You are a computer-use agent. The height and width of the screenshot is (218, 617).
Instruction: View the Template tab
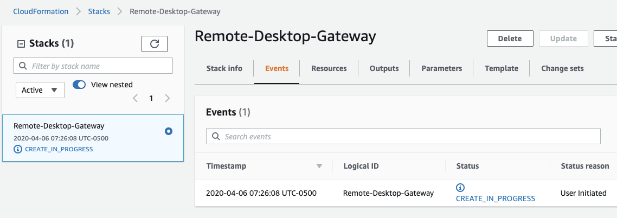[x=502, y=68]
